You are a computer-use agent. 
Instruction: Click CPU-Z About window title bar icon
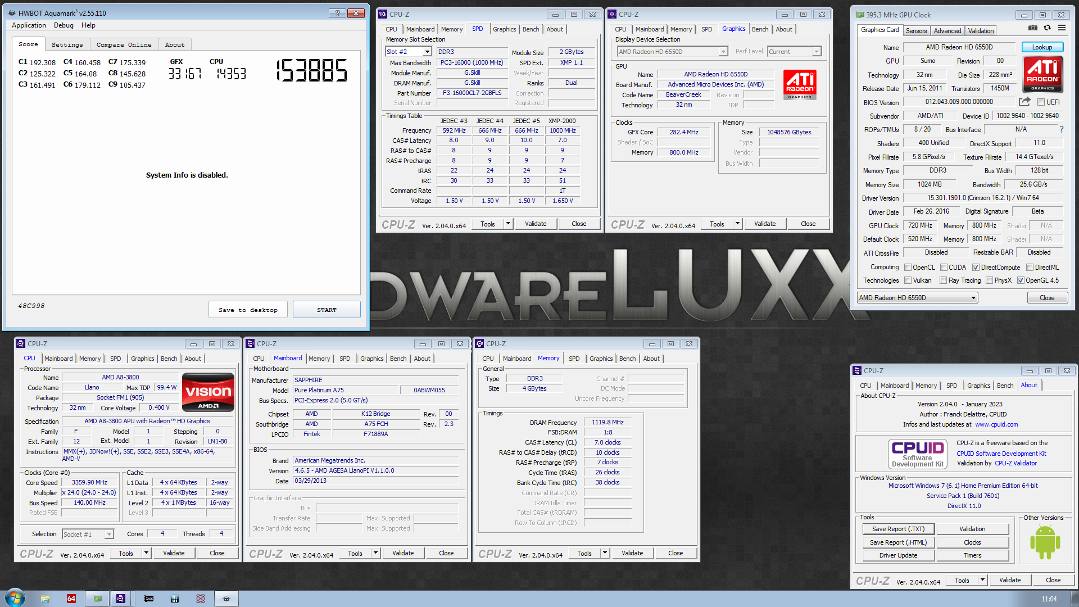coord(857,371)
